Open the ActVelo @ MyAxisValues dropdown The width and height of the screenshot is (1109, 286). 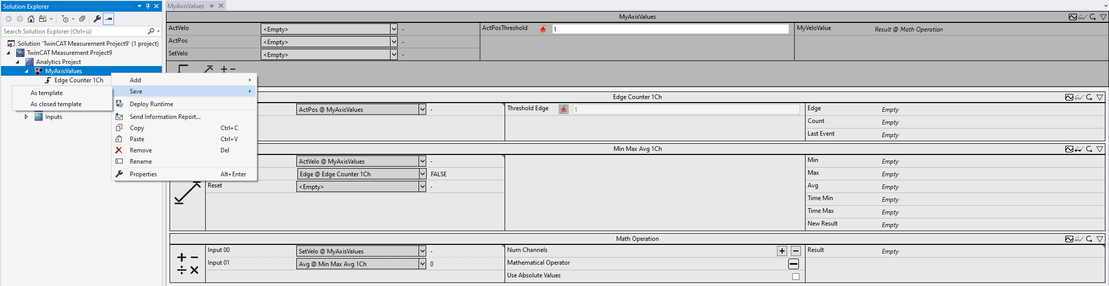point(422,161)
